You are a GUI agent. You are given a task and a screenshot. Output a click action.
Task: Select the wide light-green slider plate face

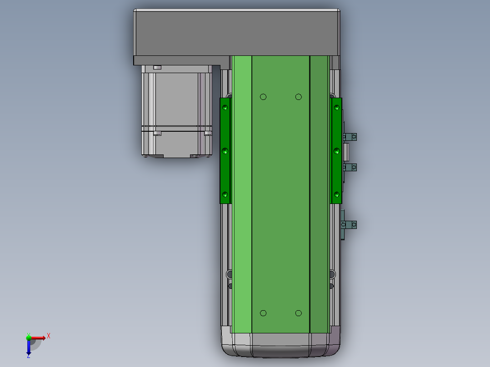pos(280,194)
